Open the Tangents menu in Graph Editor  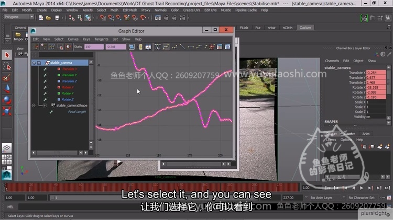[101, 39]
